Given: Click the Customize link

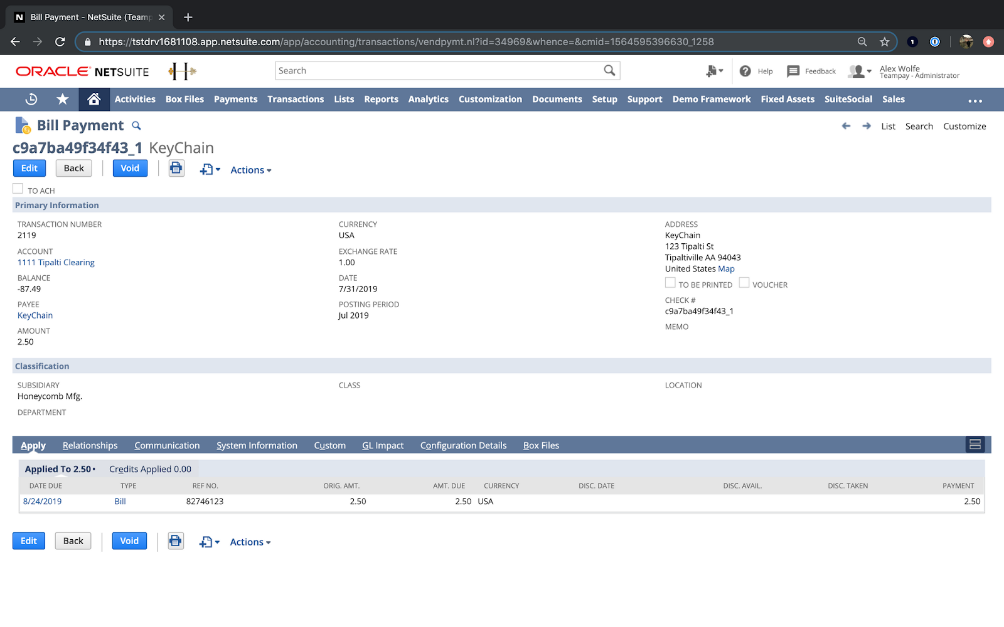Looking at the screenshot, I should click(964, 126).
